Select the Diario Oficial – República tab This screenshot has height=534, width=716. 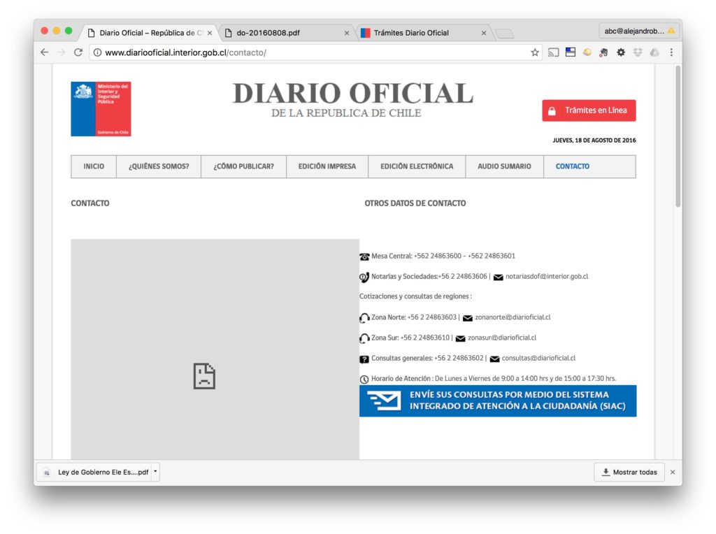[x=150, y=33]
